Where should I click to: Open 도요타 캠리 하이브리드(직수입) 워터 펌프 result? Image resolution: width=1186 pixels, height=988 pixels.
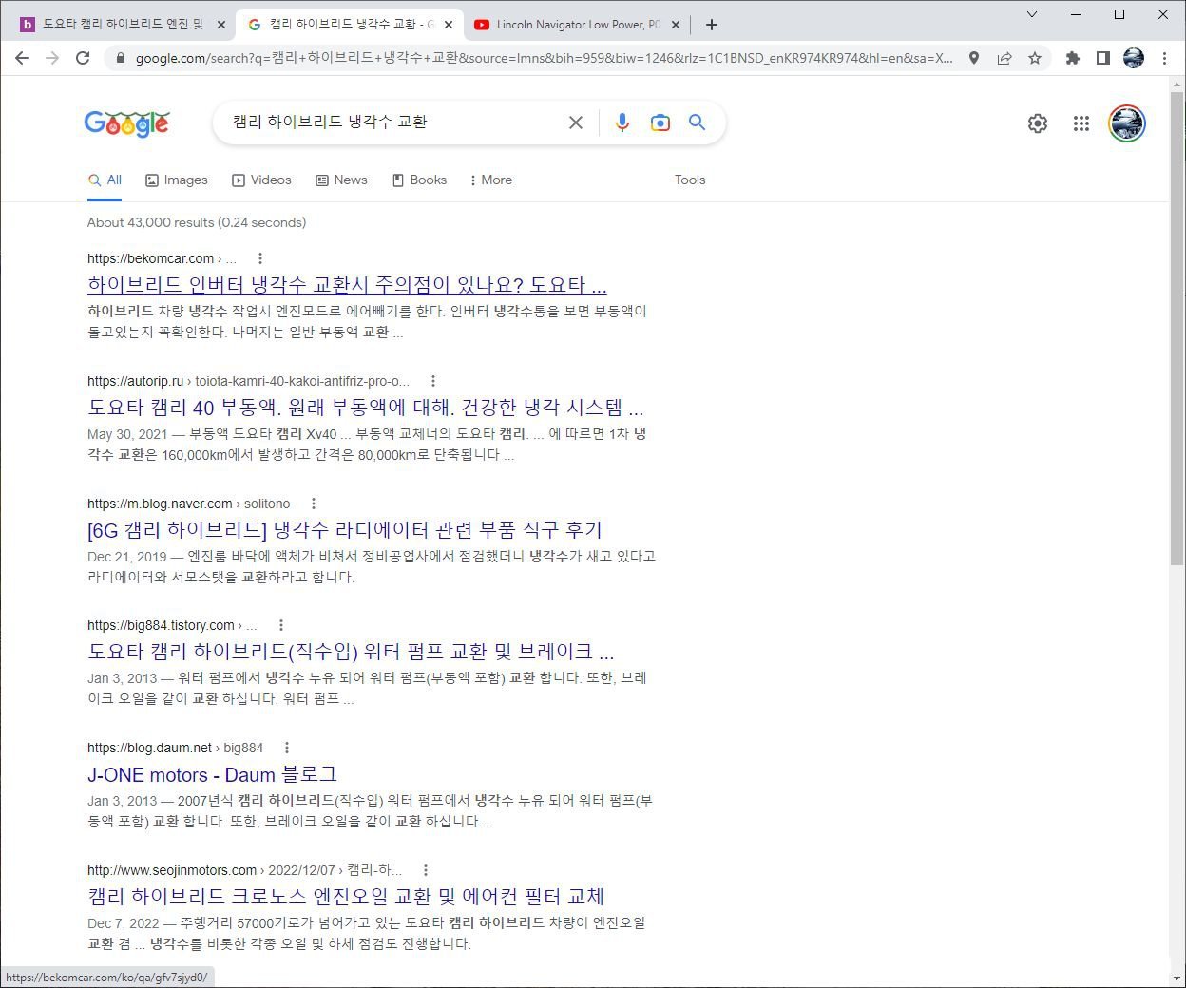[x=351, y=652]
